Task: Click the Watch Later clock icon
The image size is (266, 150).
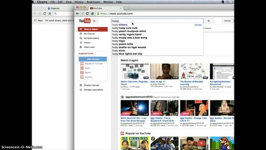Action: 81,47
